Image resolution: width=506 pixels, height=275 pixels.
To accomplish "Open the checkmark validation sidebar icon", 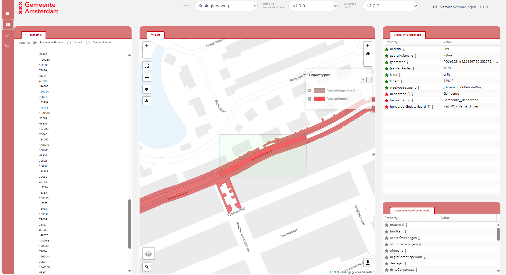I will (x=7, y=36).
